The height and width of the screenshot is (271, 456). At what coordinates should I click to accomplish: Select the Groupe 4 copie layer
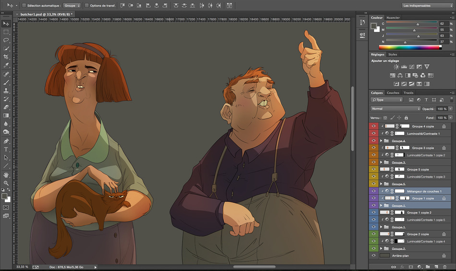point(422,126)
